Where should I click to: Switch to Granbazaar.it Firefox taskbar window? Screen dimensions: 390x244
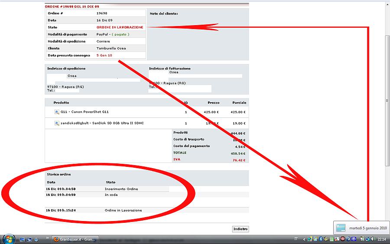click(x=75, y=239)
